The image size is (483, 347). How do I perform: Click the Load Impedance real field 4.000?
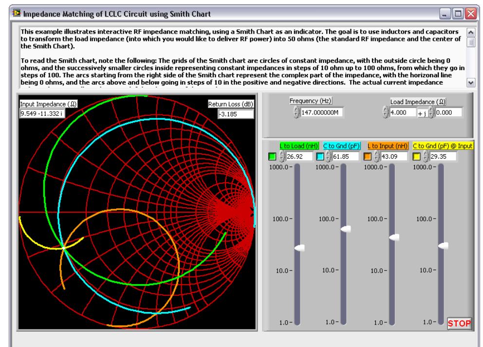point(403,112)
